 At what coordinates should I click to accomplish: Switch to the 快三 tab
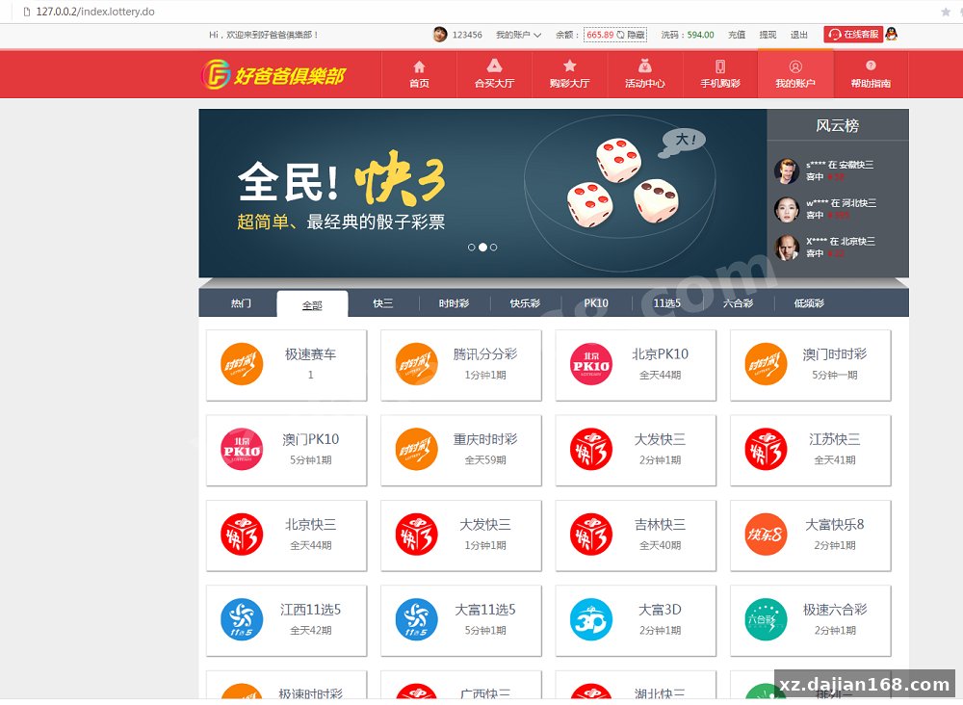tap(383, 303)
